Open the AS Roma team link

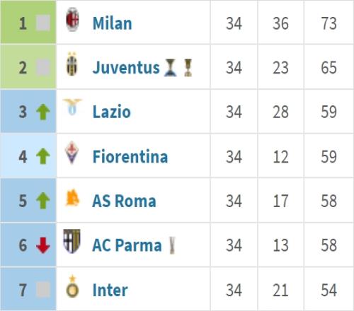[124, 201]
